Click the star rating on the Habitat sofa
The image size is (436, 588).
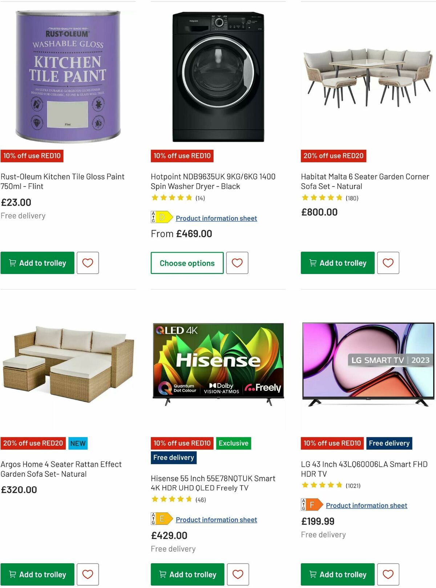click(321, 197)
